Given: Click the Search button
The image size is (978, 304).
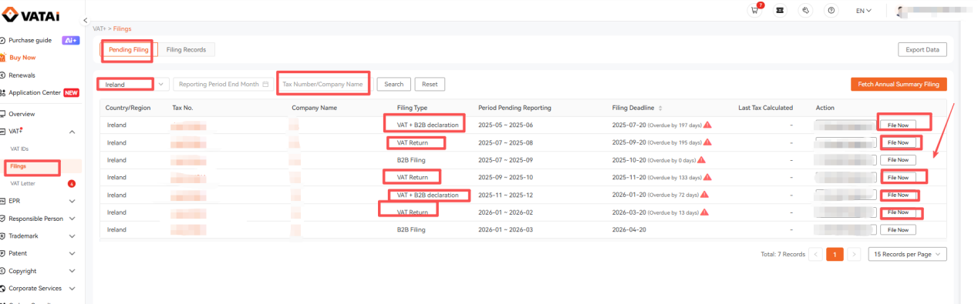Looking at the screenshot, I should click(x=393, y=84).
